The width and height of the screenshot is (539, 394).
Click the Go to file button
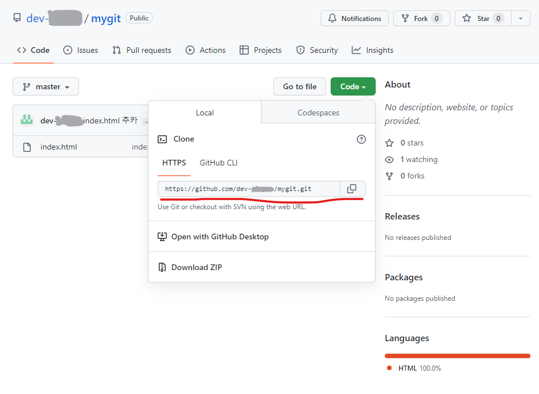point(299,86)
